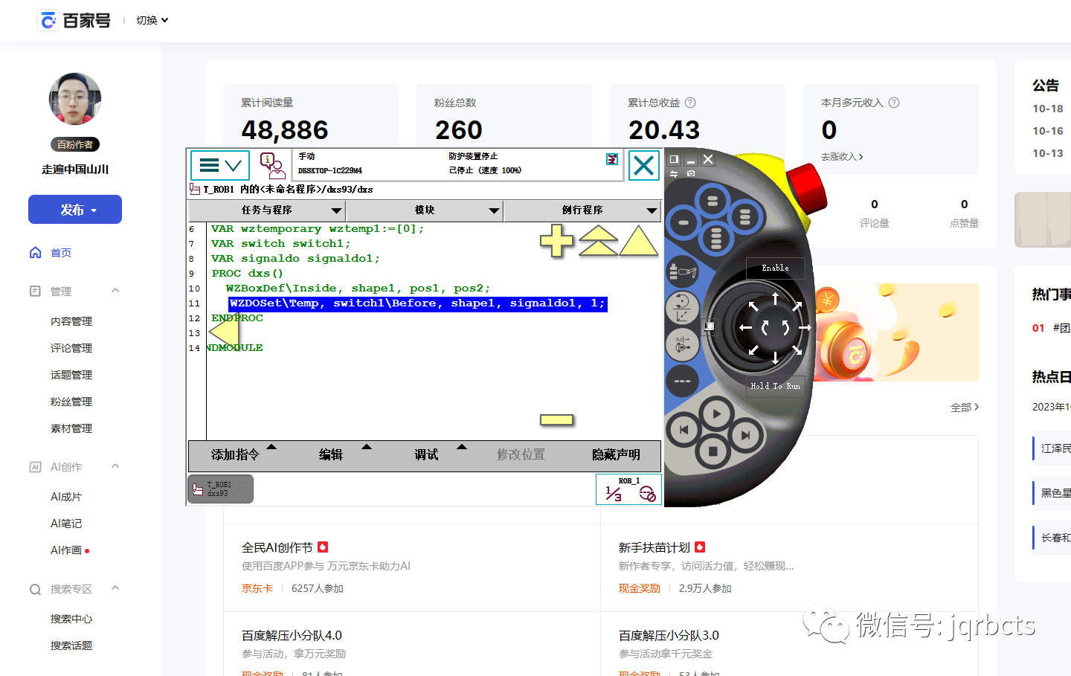Close the program editor with X
The width and height of the screenshot is (1071, 676).
[x=644, y=165]
